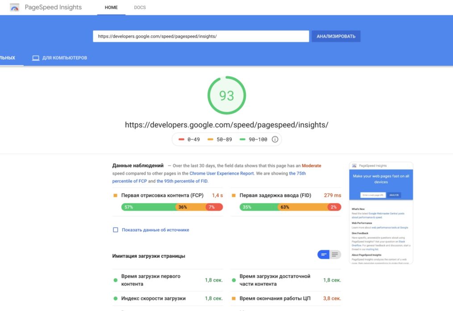Click FCP green 57% bar segment

tap(149, 207)
